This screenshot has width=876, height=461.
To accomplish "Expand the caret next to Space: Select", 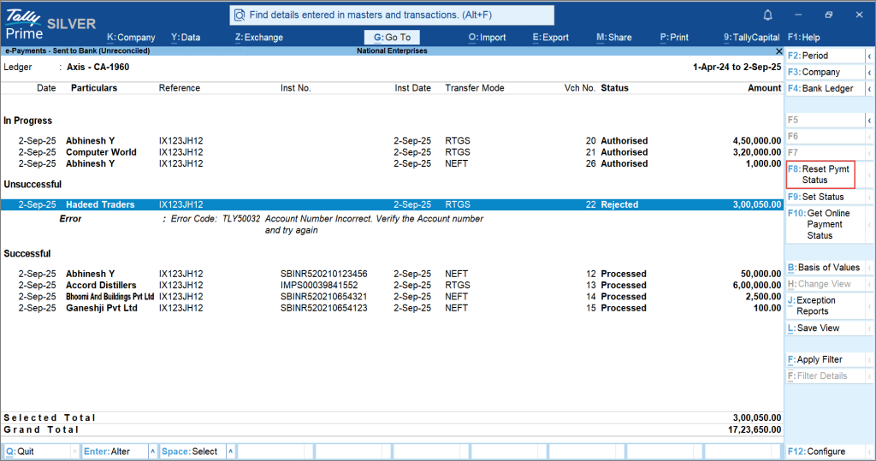I will pos(230,452).
